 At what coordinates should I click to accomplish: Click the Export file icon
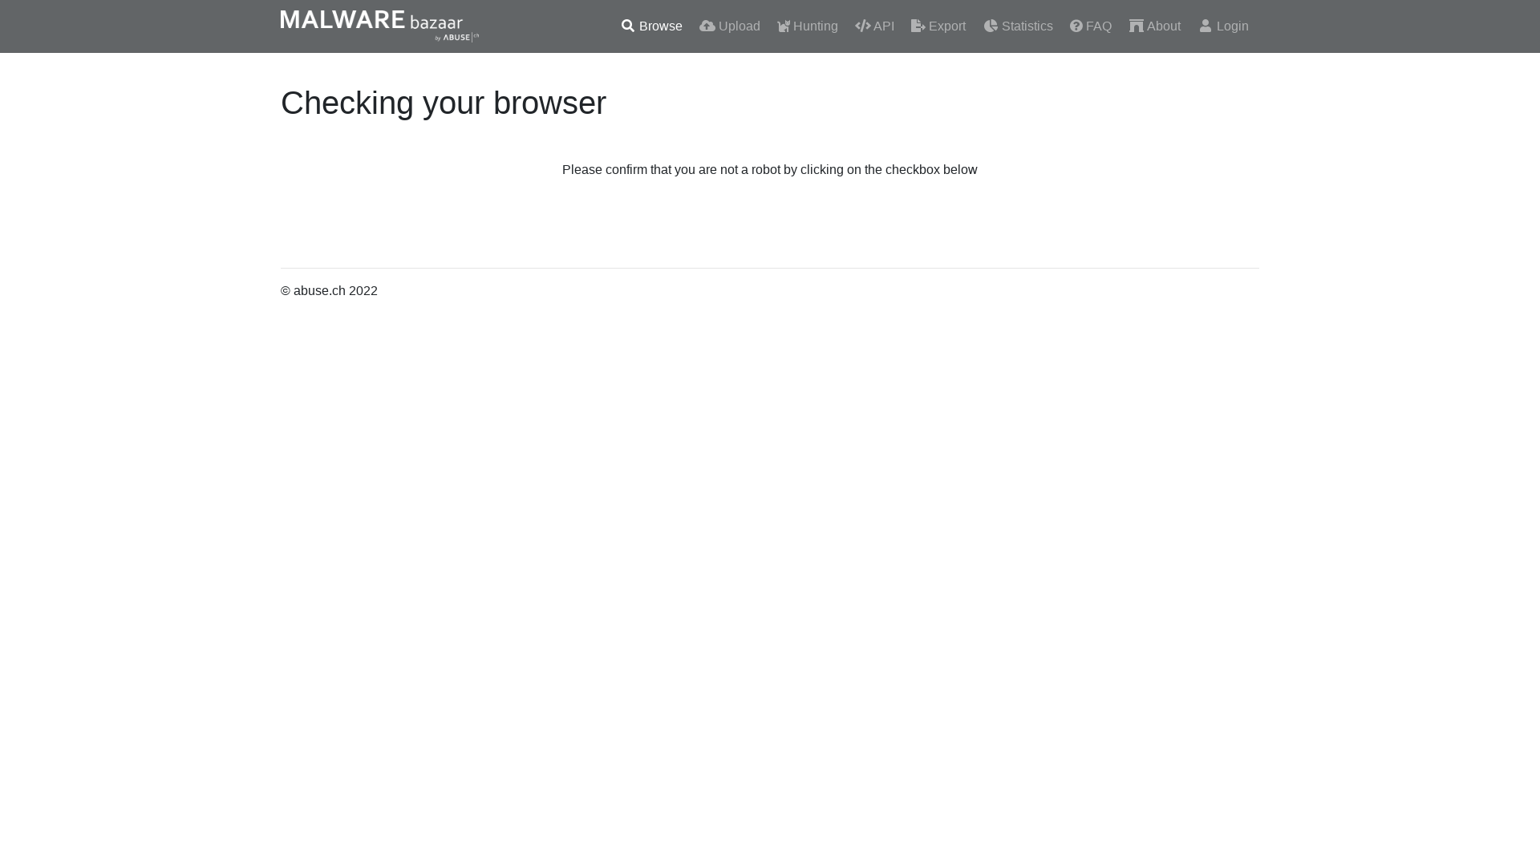pyautogui.click(x=917, y=26)
